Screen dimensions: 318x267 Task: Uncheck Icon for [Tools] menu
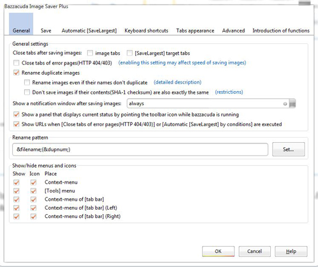[33, 191]
